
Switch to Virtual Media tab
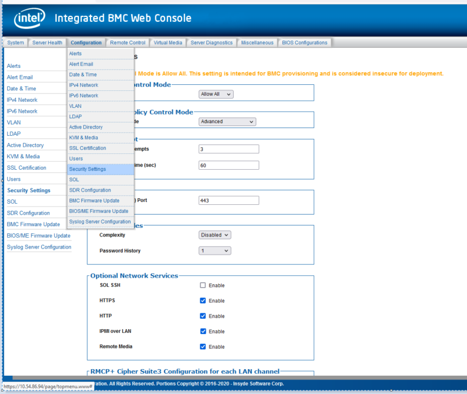(x=168, y=43)
